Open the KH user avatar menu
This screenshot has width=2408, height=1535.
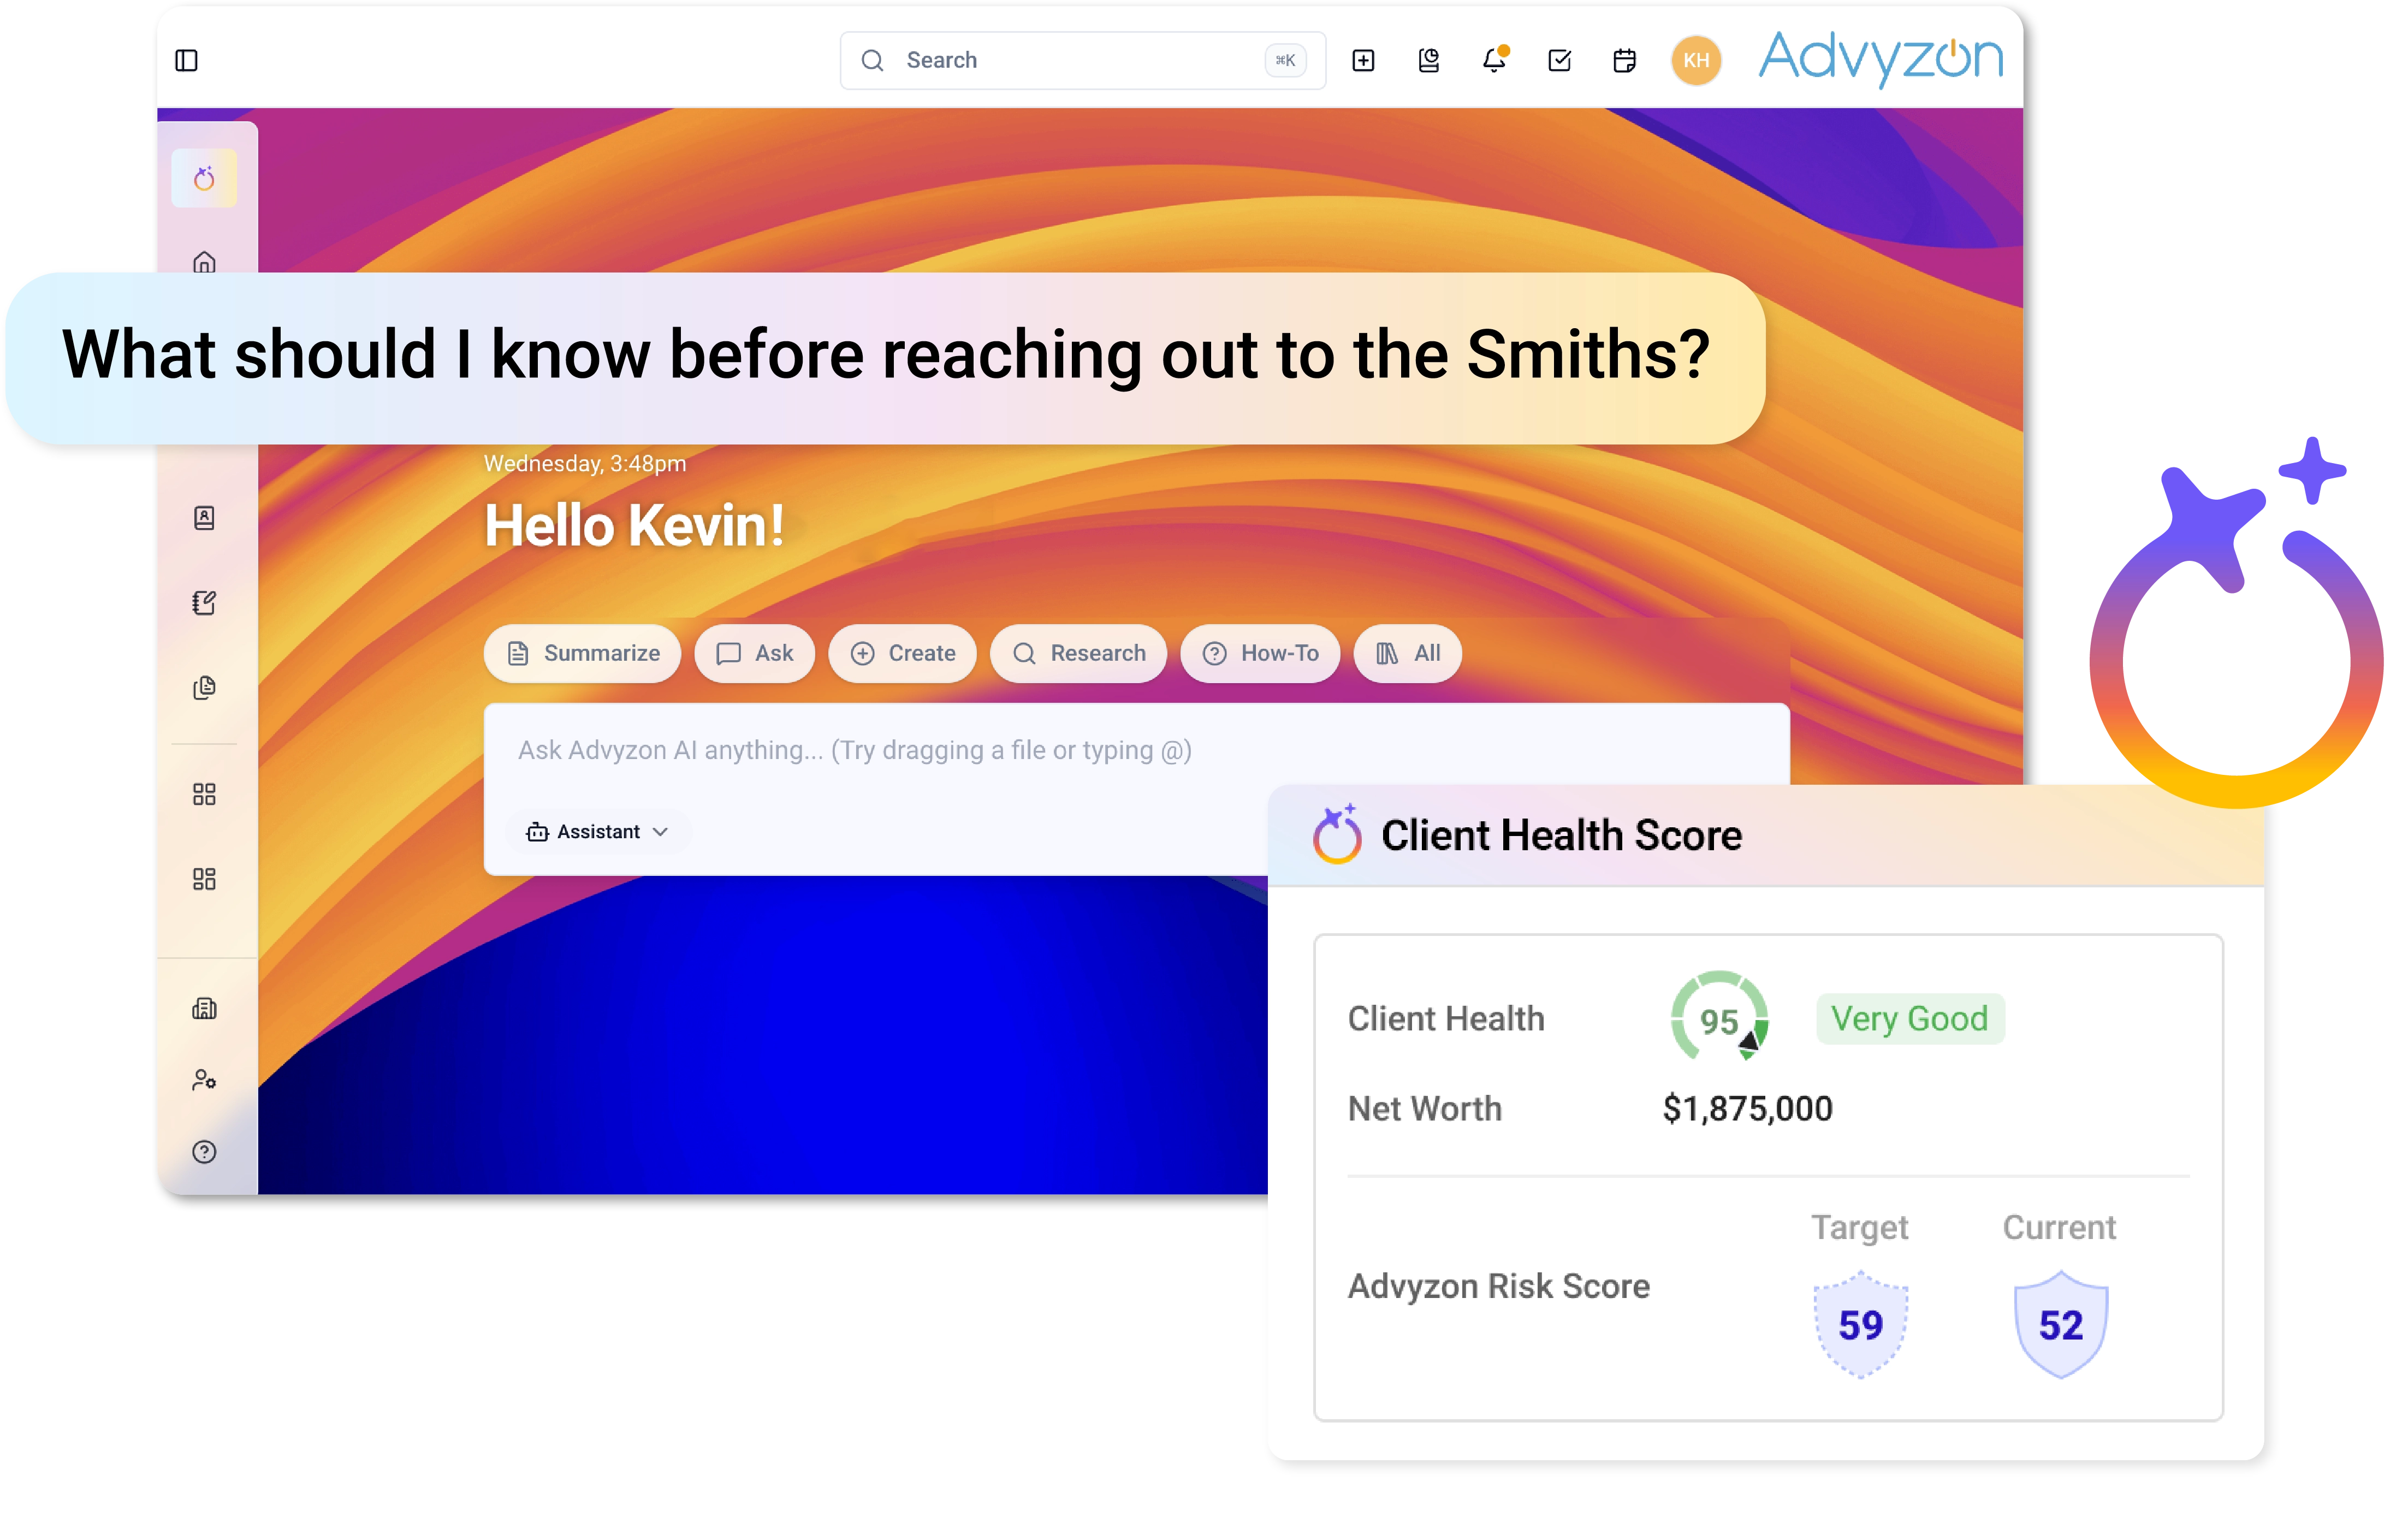coord(1696,61)
